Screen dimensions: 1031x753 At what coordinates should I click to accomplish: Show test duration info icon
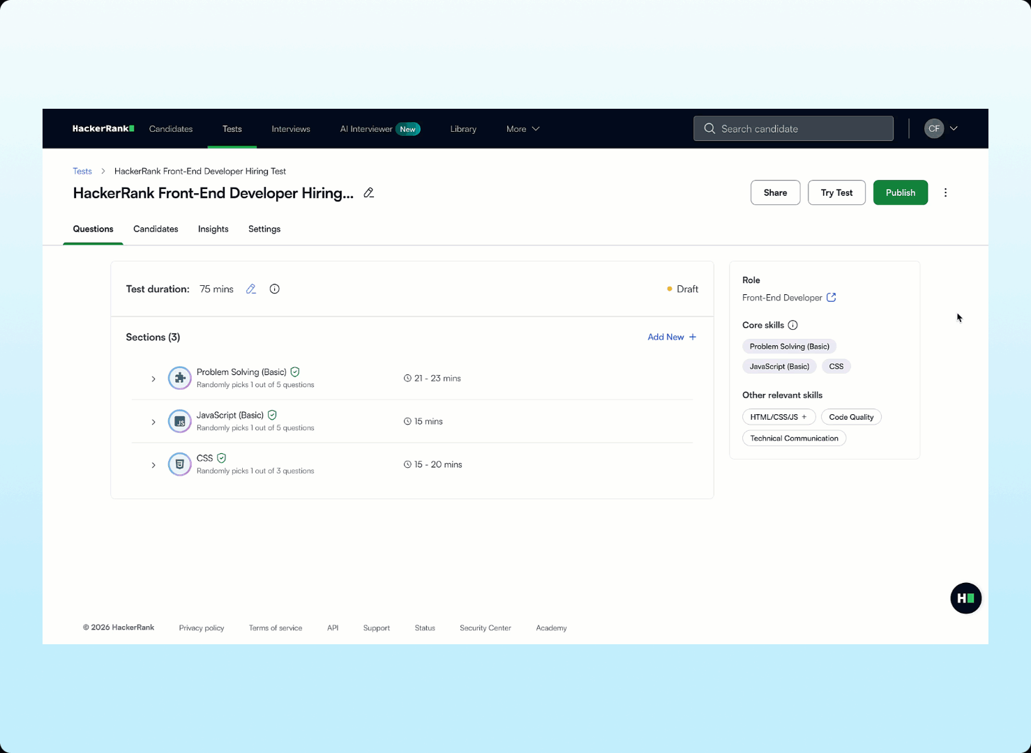click(x=275, y=289)
